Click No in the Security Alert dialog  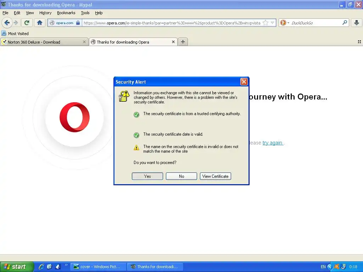pos(181,176)
